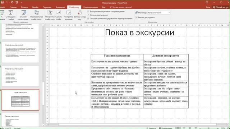
Task: Switch to the Вставка tab
Action: [x=24, y=7]
